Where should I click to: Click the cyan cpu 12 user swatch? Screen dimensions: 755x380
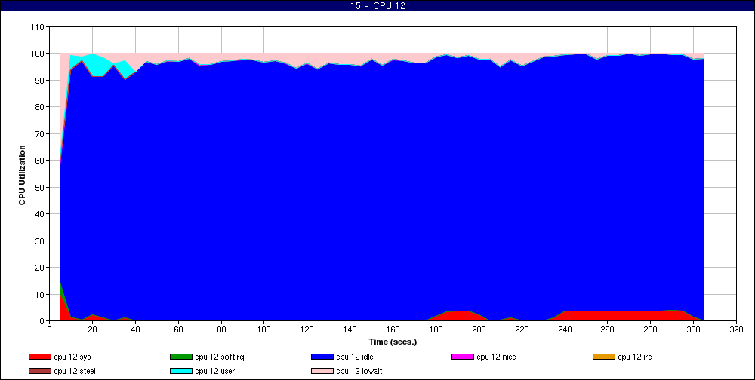click(x=180, y=372)
